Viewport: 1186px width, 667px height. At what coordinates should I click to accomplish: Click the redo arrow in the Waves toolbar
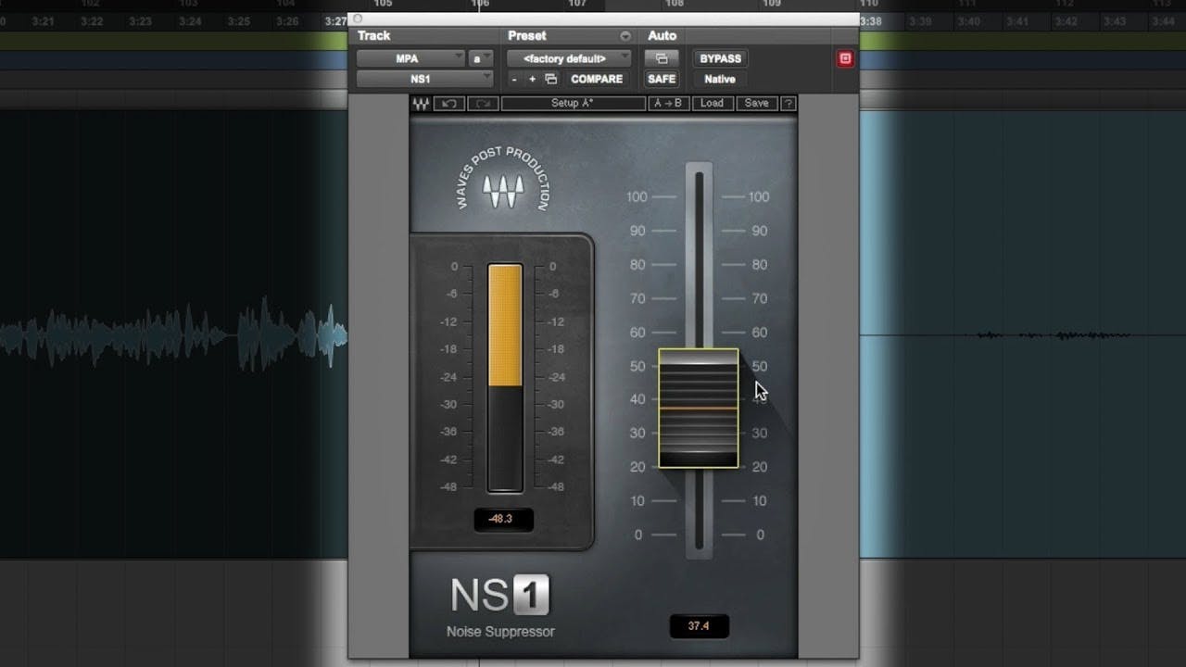click(x=482, y=104)
